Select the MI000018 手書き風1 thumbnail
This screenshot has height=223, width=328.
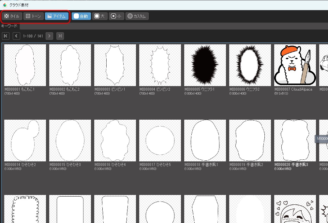click(205, 141)
